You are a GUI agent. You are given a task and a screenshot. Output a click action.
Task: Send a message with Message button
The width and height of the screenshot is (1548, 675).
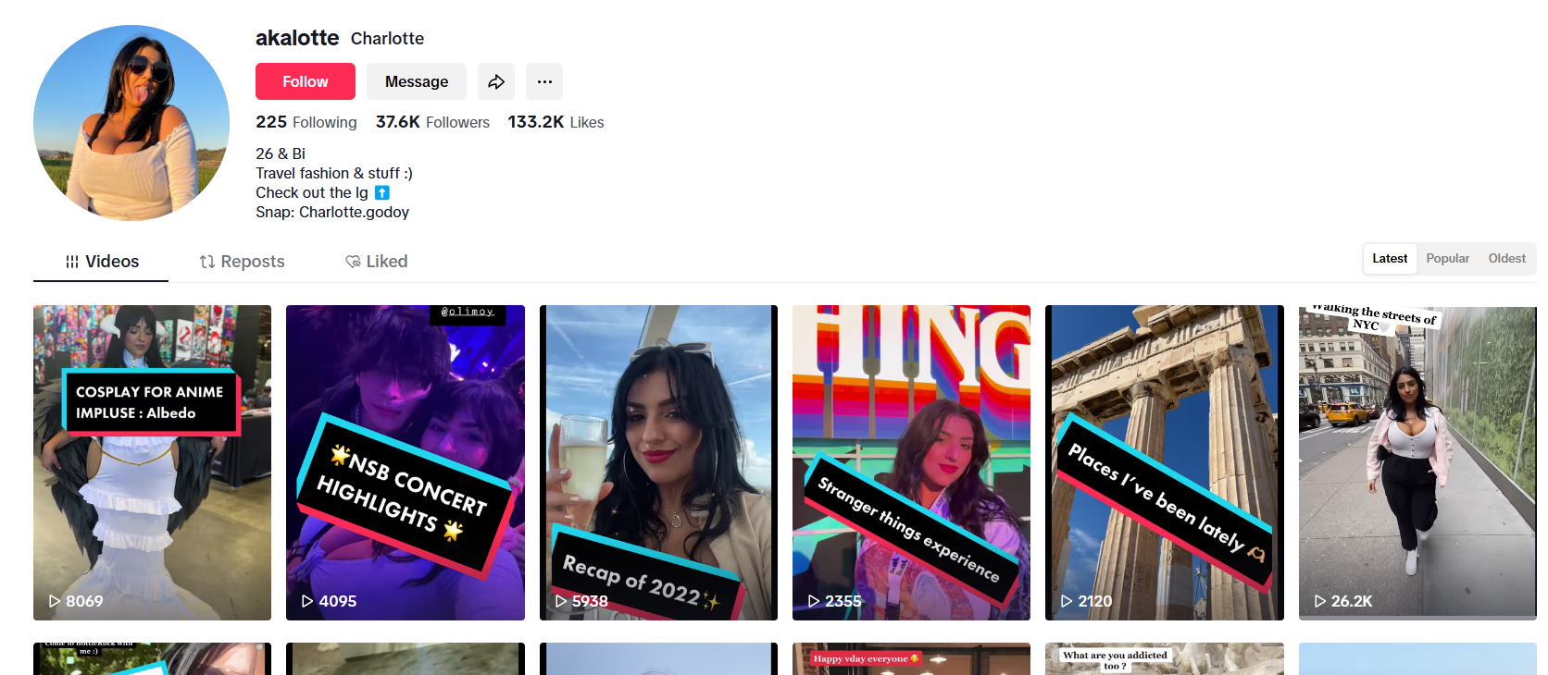click(x=417, y=81)
